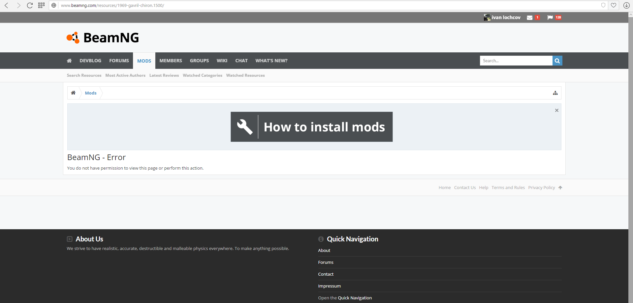The height and width of the screenshot is (303, 633).
Task: Open the CHAT tab
Action: click(x=241, y=61)
